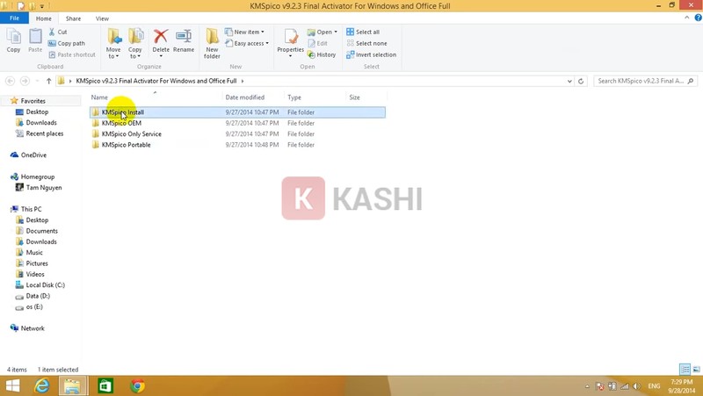Open Pictures under This PC
This screenshot has height=396, width=703.
pos(37,263)
